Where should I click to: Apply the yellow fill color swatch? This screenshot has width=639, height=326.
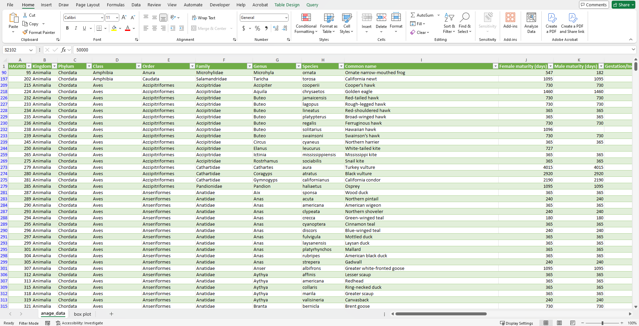tap(114, 28)
